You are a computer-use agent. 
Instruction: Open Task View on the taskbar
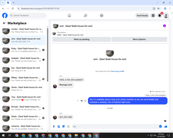point(10,135)
